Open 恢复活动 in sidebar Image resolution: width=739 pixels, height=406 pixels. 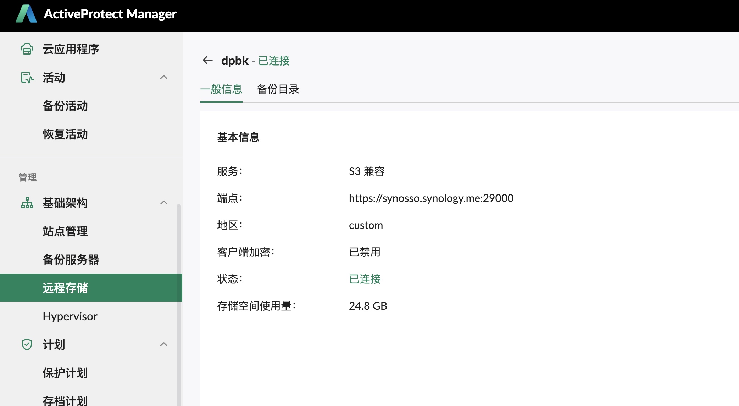pyautogui.click(x=65, y=134)
